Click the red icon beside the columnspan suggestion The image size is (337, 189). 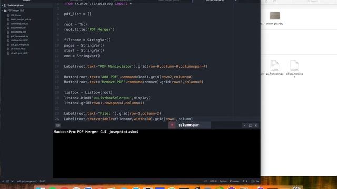[x=172, y=125]
